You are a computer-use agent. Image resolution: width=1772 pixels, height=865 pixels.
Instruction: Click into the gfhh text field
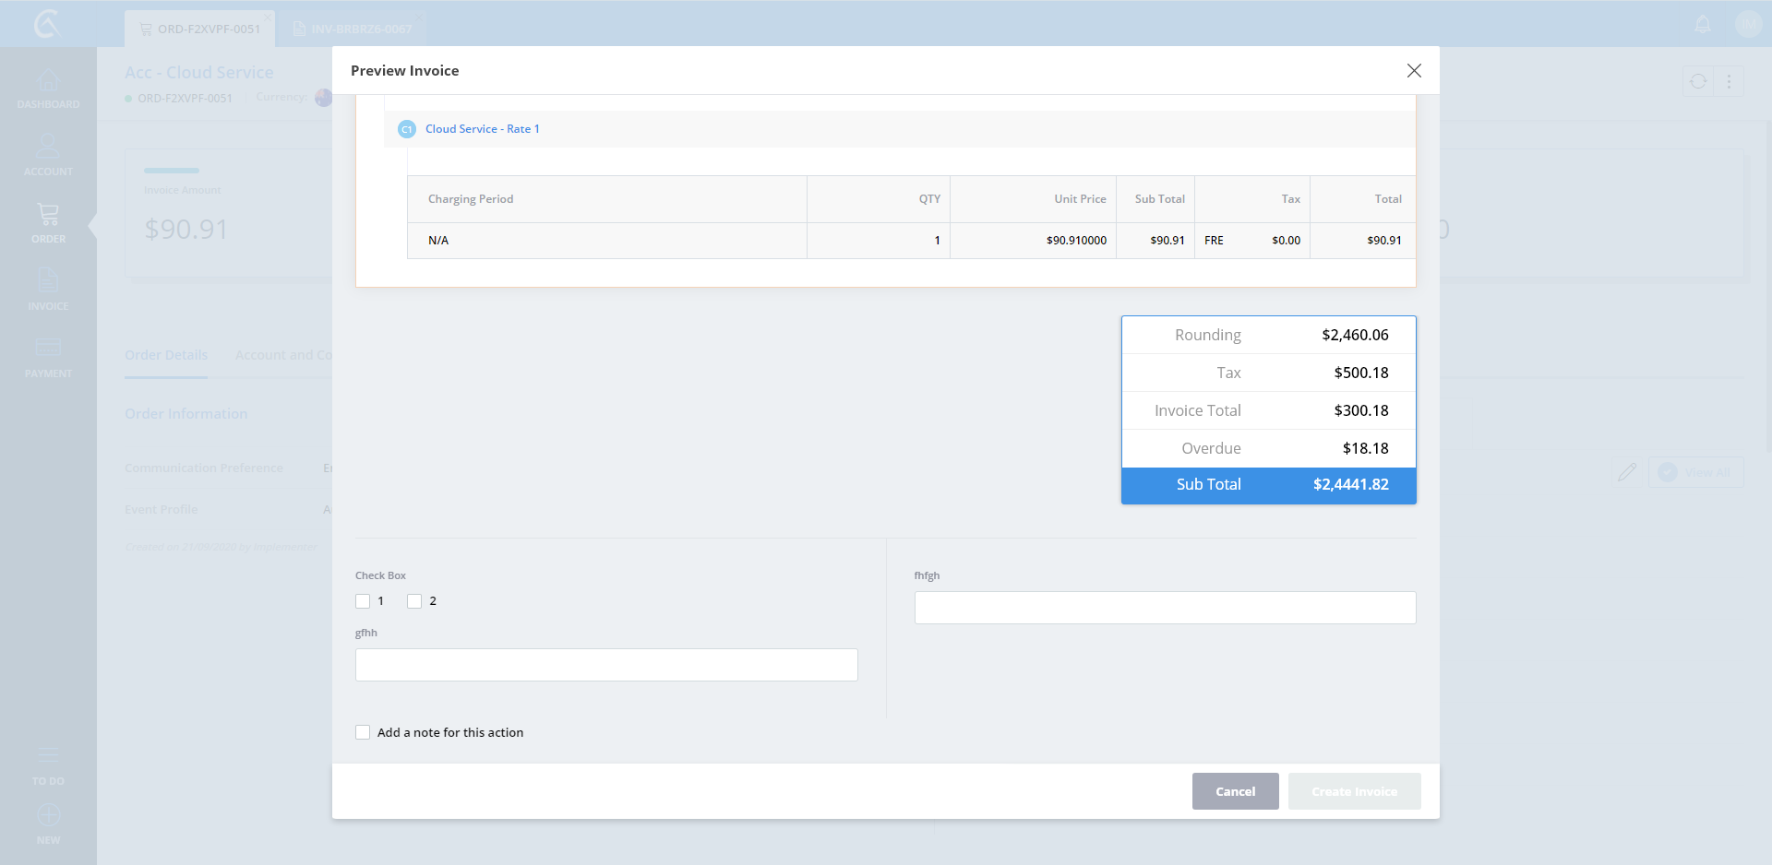point(606,665)
